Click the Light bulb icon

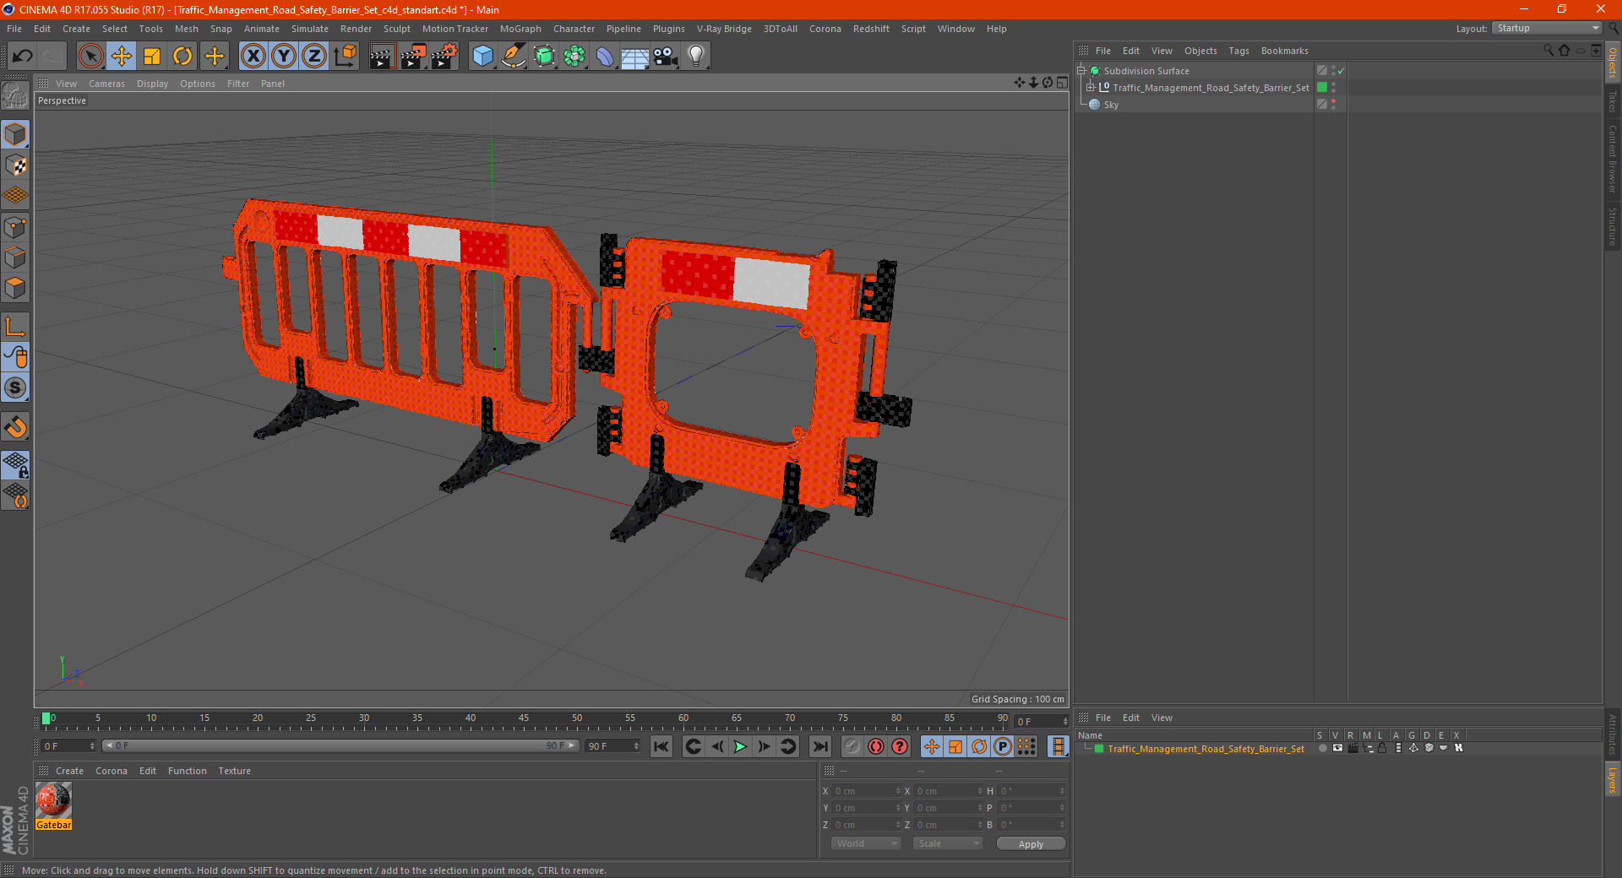tap(695, 57)
